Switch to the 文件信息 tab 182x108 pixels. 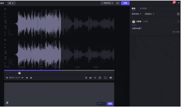[x=143, y=8]
